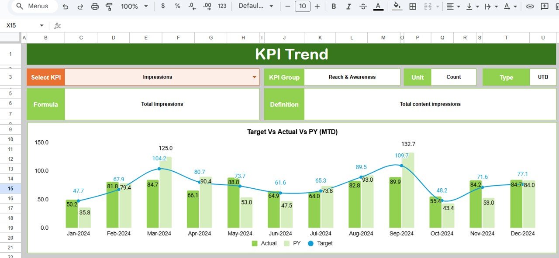Open the zoom level 100% dropdown
559x258 pixels.
135,7
